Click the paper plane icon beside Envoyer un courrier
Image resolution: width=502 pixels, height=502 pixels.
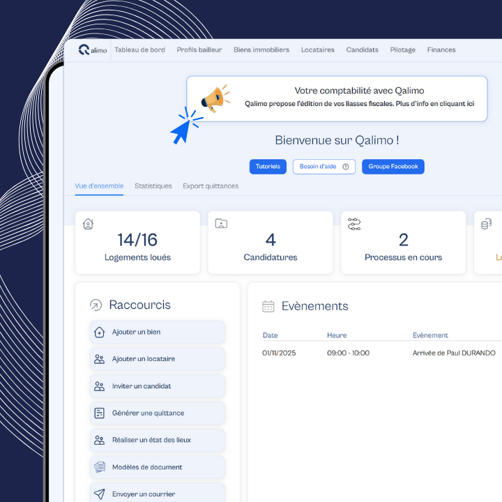coord(99,494)
